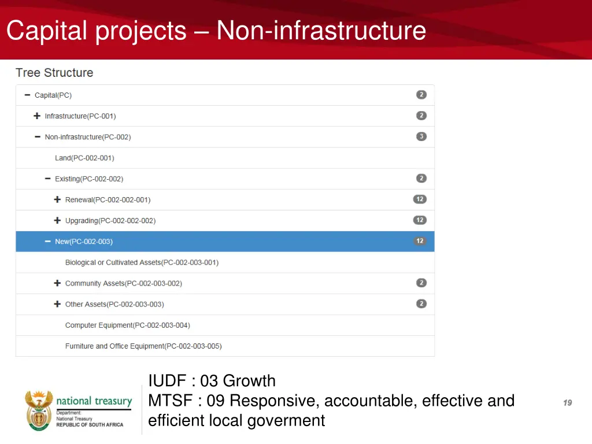Click the 'national treasury' wordmark

tap(94, 401)
